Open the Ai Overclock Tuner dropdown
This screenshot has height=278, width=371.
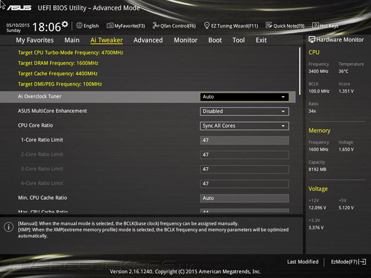[x=244, y=97]
